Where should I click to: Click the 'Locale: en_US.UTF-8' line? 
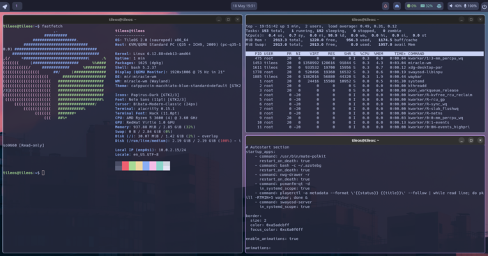tap(137, 154)
